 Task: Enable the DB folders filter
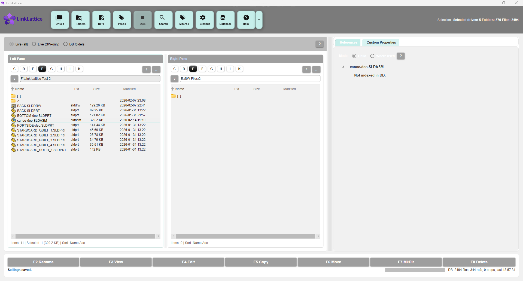[x=65, y=44]
